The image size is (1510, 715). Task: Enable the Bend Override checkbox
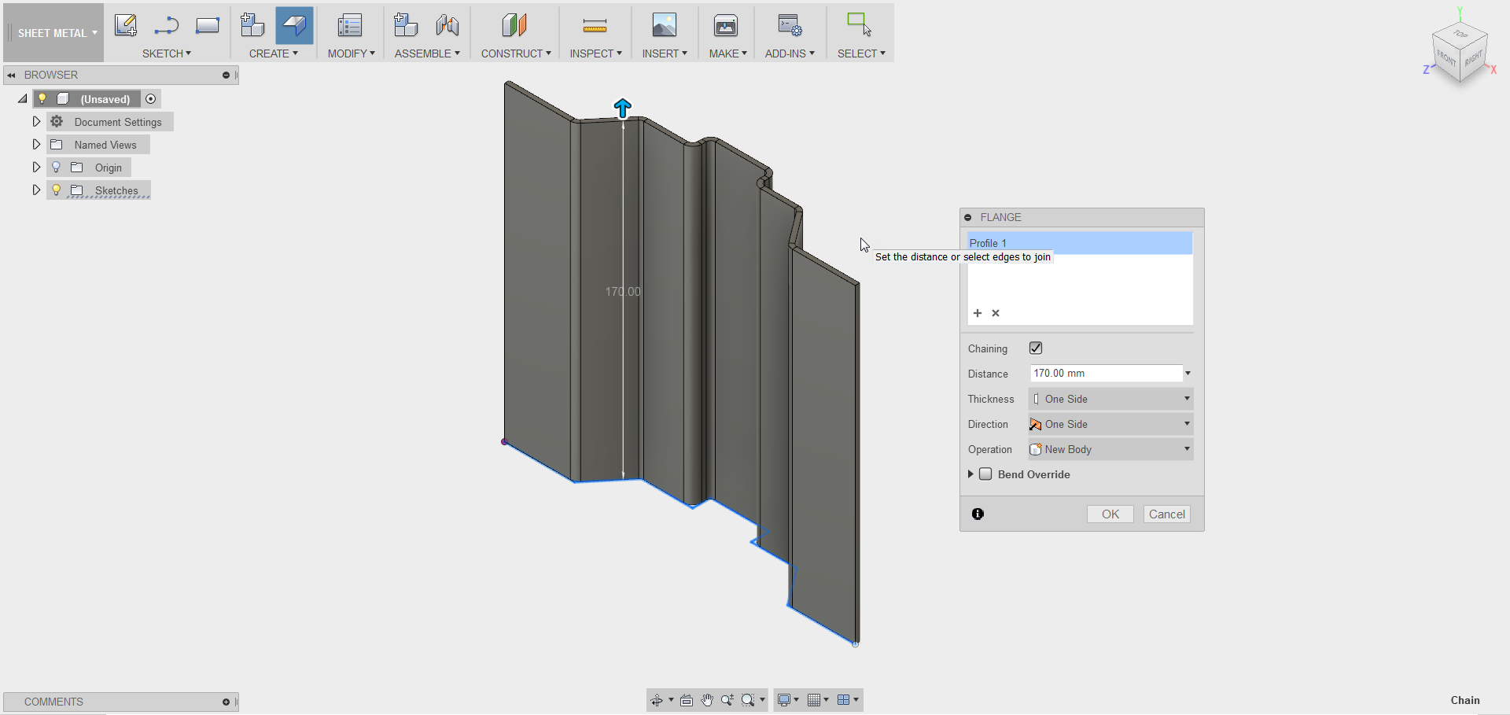985,474
